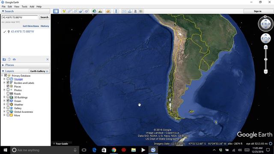The image size is (274, 154).
Task: Click the zoom slider handle
Action: coord(265,59)
